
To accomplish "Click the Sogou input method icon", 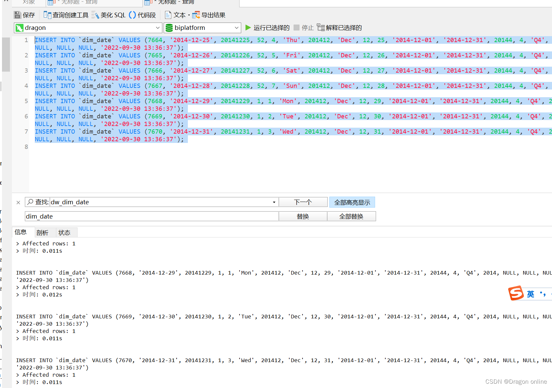I will point(516,293).
